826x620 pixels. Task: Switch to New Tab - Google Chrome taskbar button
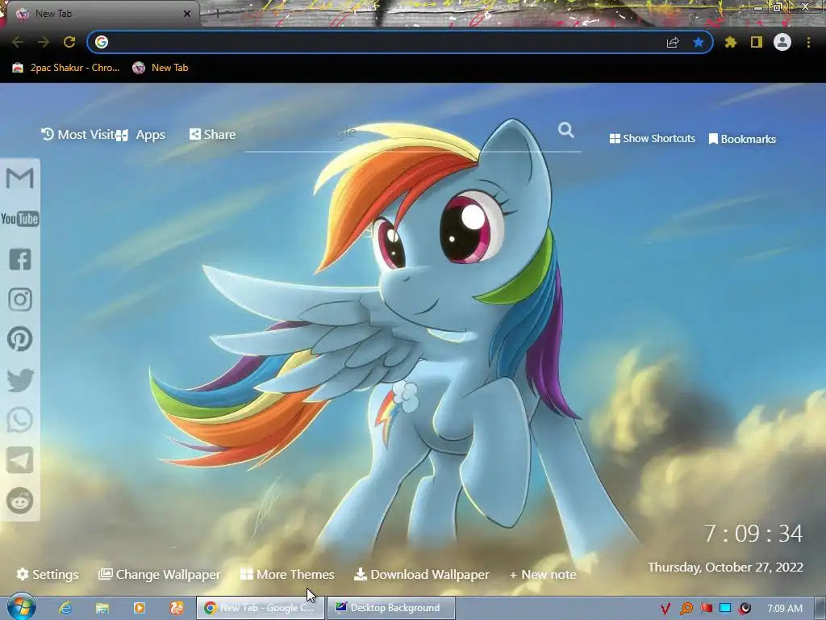(x=261, y=608)
